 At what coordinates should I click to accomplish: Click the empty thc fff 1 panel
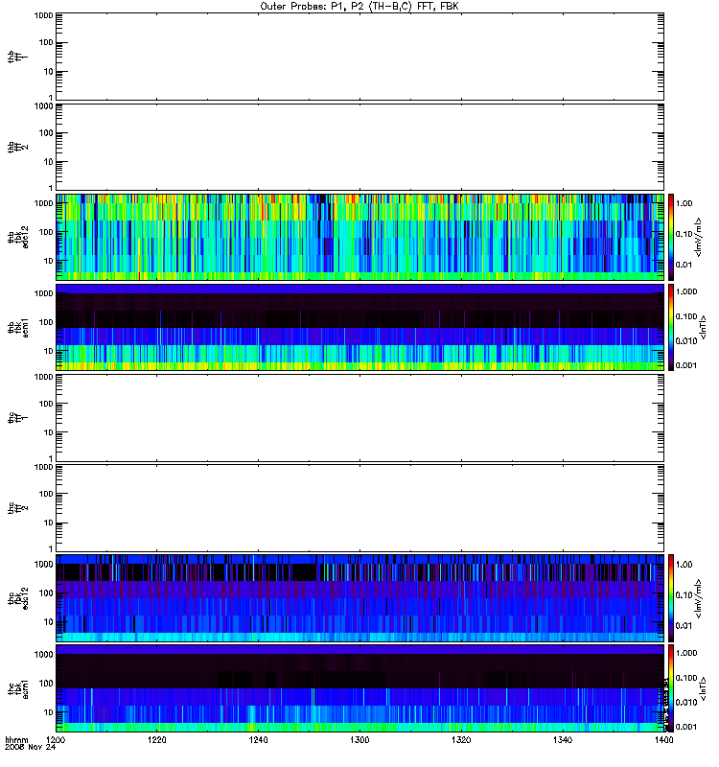point(359,418)
